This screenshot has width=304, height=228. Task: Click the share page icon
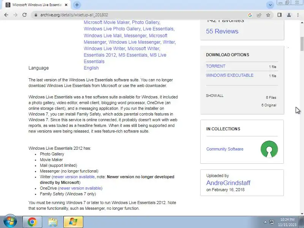point(259,15)
